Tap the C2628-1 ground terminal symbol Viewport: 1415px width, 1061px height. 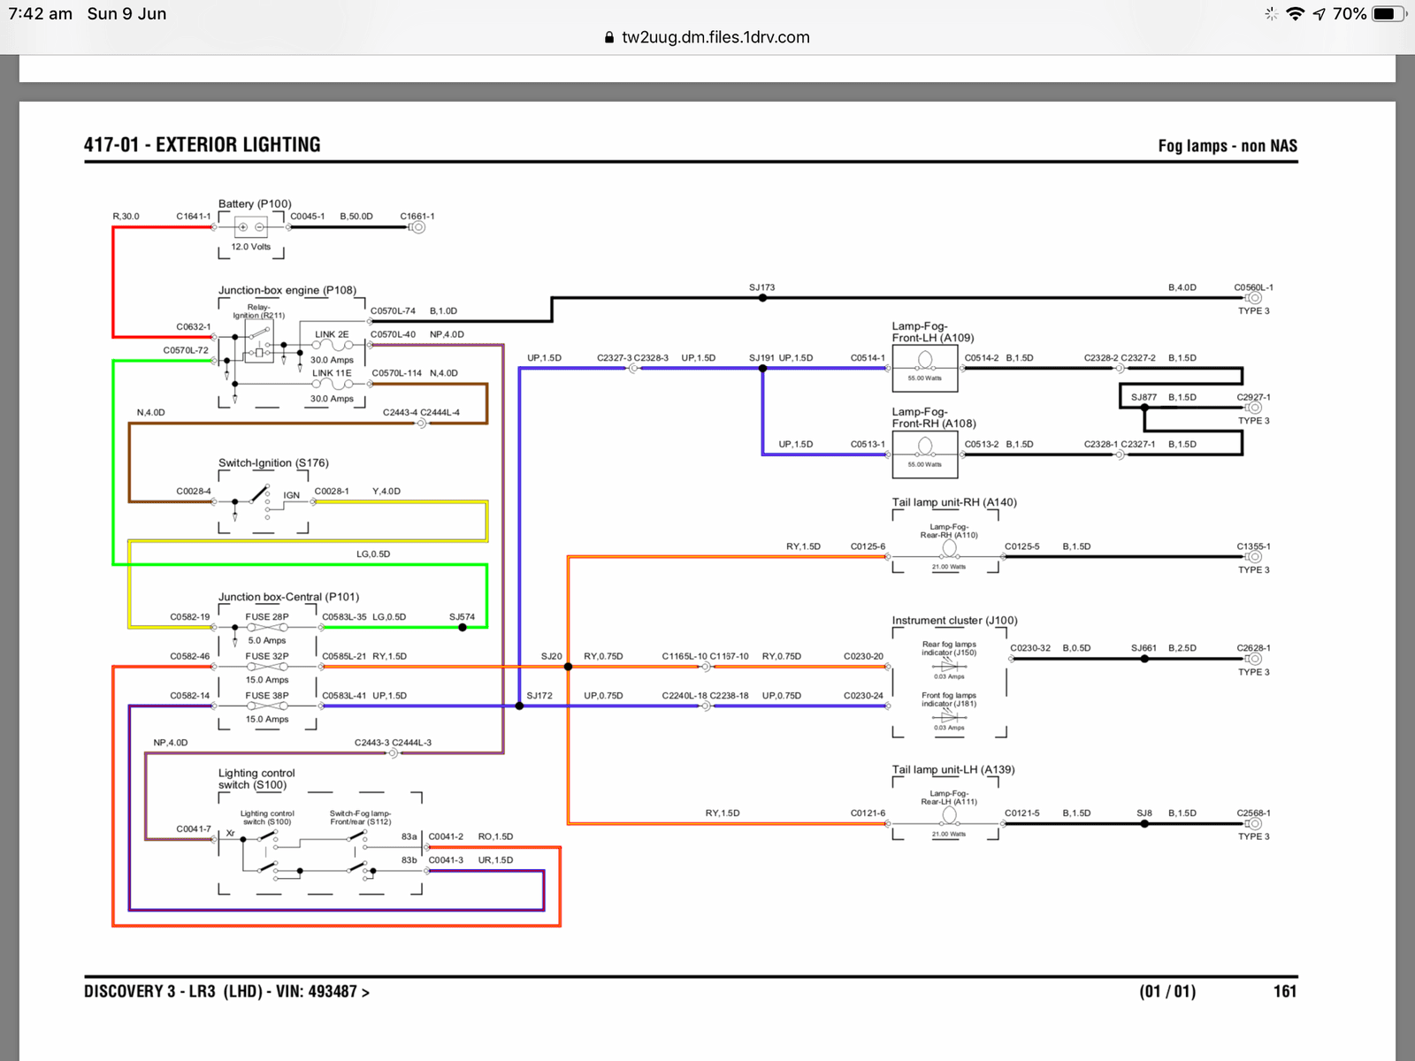[1253, 659]
